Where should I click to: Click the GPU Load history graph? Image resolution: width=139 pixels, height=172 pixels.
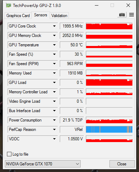[109, 83]
